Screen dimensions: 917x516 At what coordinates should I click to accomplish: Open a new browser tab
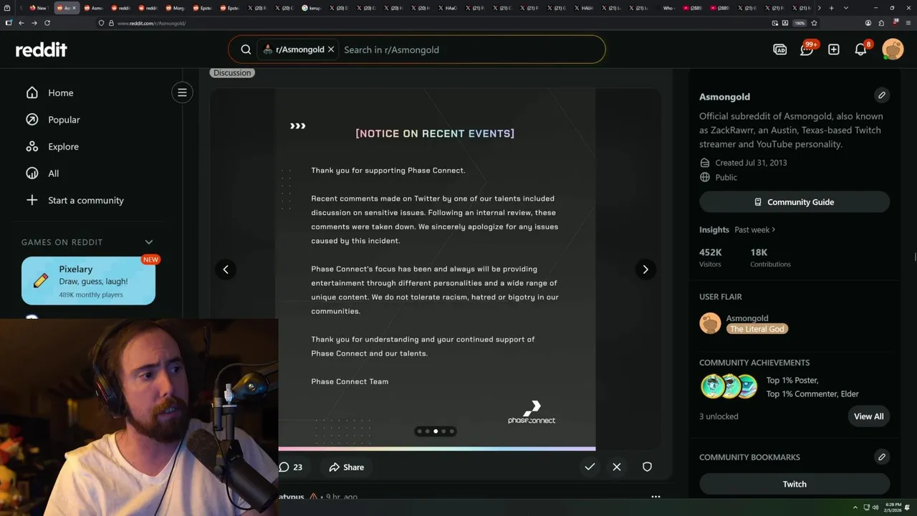pos(831,8)
